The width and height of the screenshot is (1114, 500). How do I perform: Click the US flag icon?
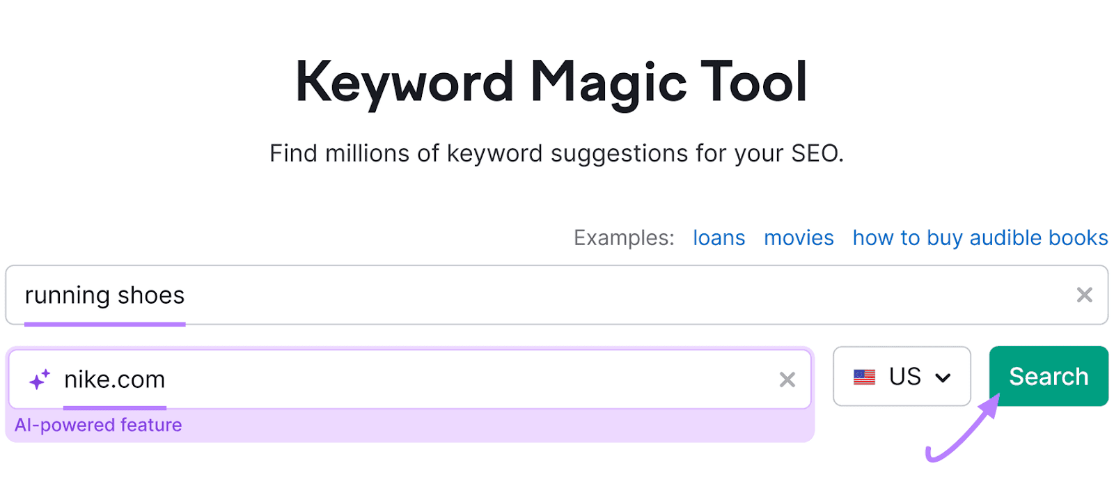(865, 377)
